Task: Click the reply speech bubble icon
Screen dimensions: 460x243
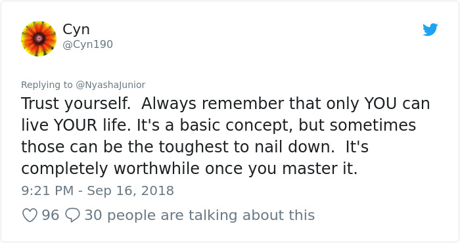Action: click(x=72, y=215)
